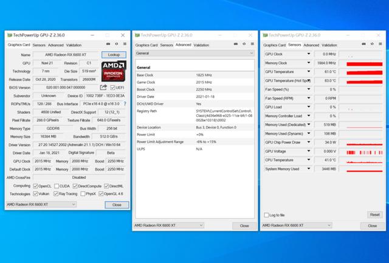Toggle DirectCompute checkbox
The width and height of the screenshot is (389, 263).
(x=75, y=186)
